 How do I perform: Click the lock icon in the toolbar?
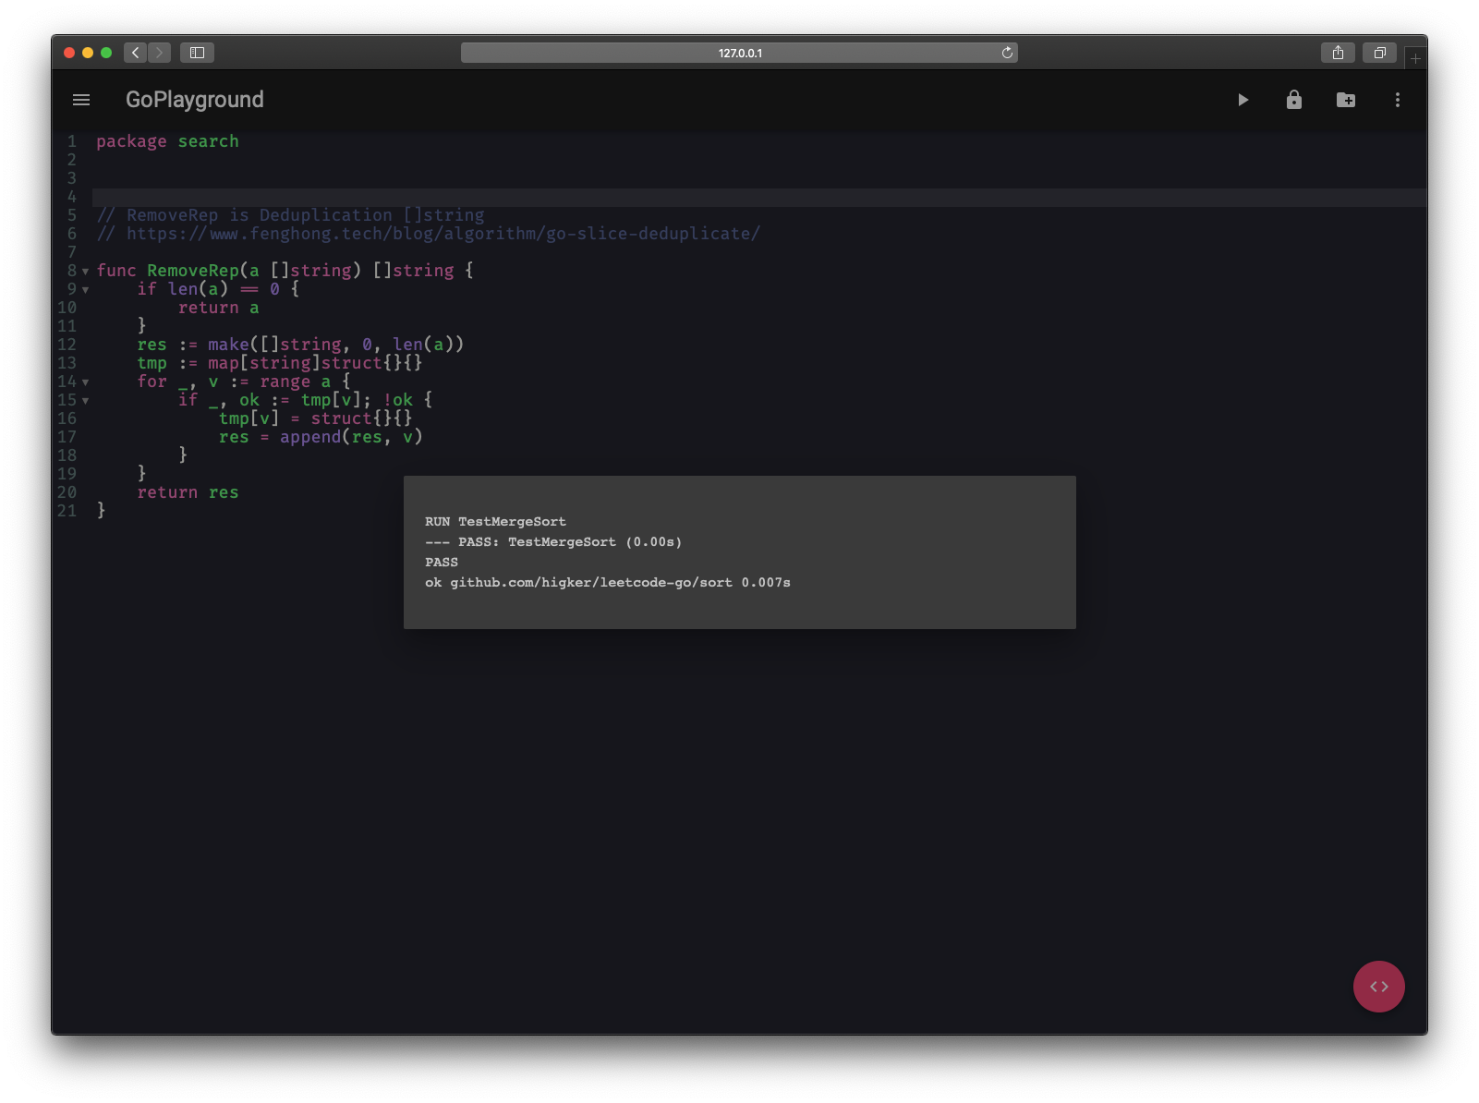1293,100
